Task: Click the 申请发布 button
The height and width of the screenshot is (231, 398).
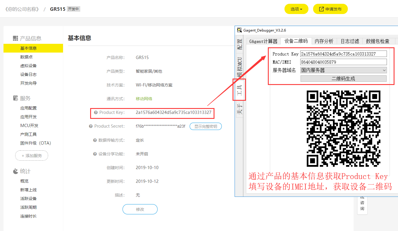Action: (x=330, y=9)
